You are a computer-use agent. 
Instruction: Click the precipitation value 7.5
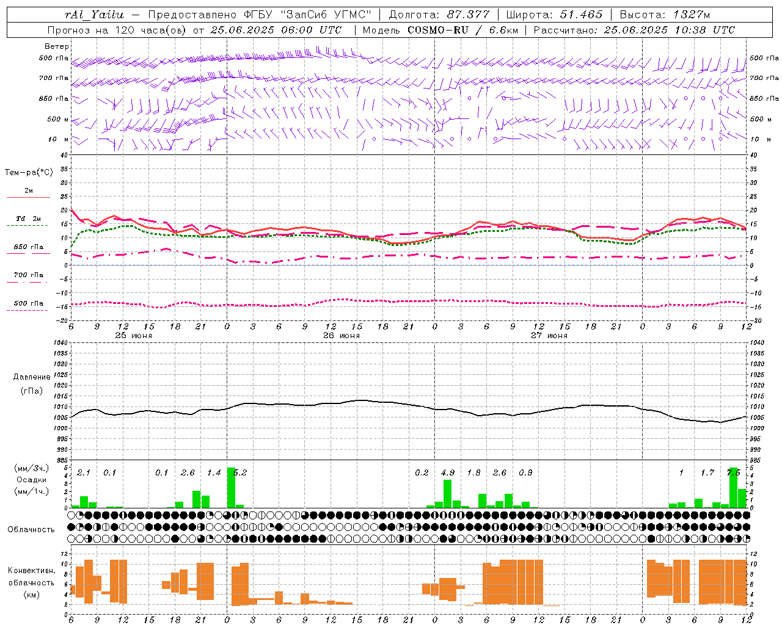pyautogui.click(x=734, y=472)
